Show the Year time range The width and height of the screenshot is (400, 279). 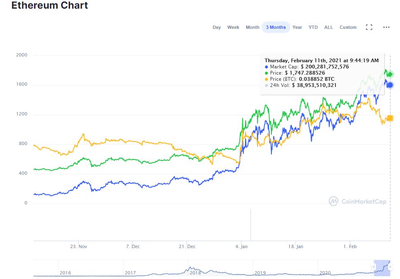point(297,27)
